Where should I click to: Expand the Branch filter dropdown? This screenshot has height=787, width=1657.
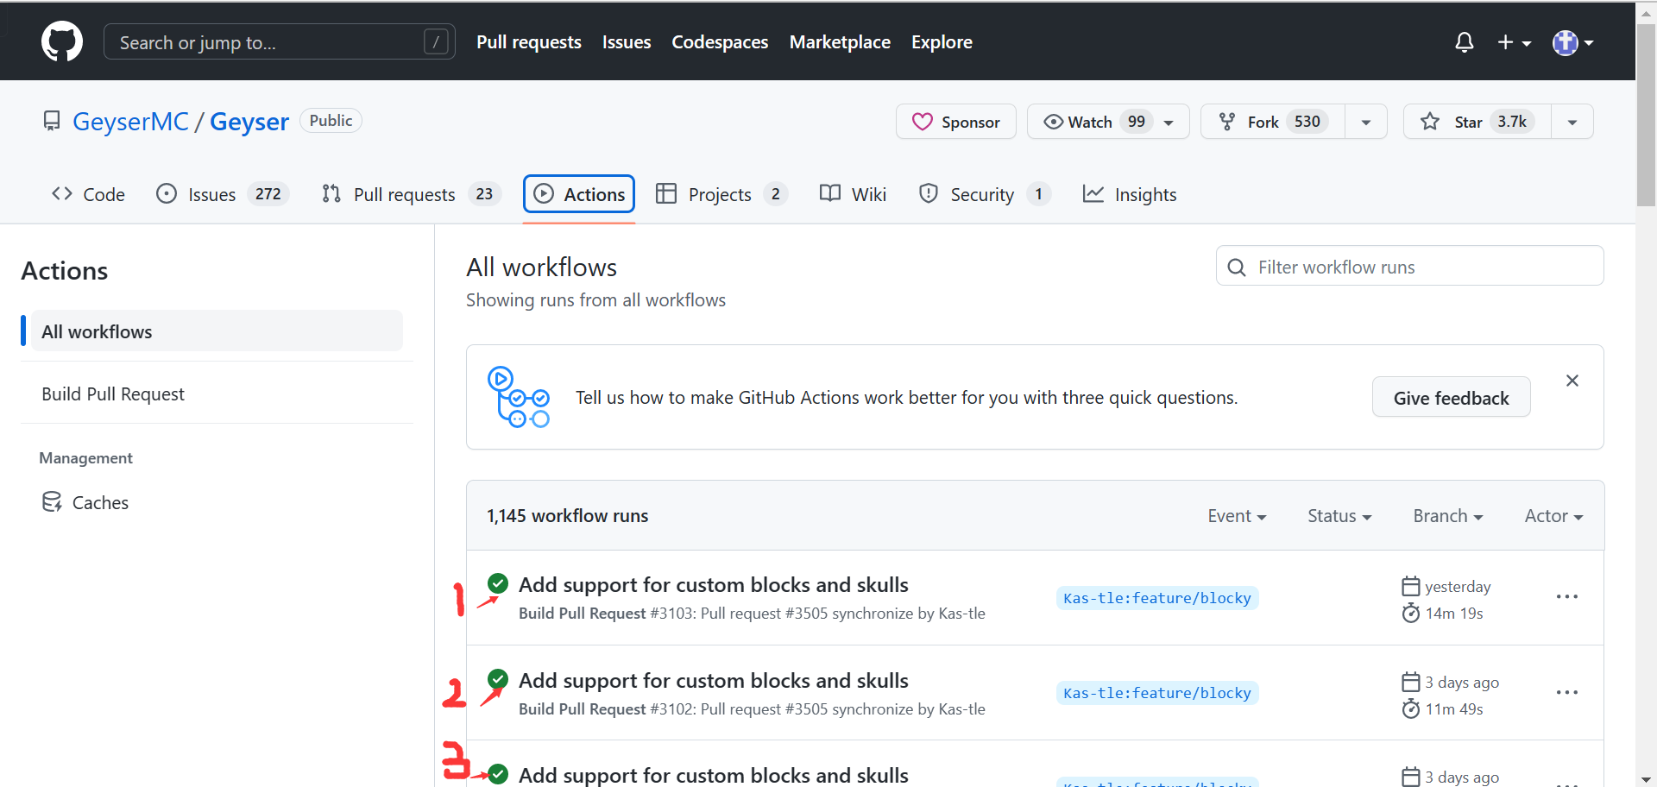coord(1448,516)
